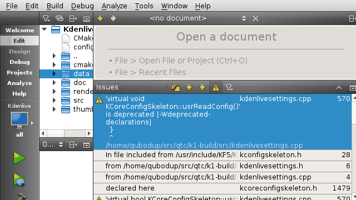Go forward in editor navigation history
This screenshot has width=356, height=200.
tap(113, 18)
